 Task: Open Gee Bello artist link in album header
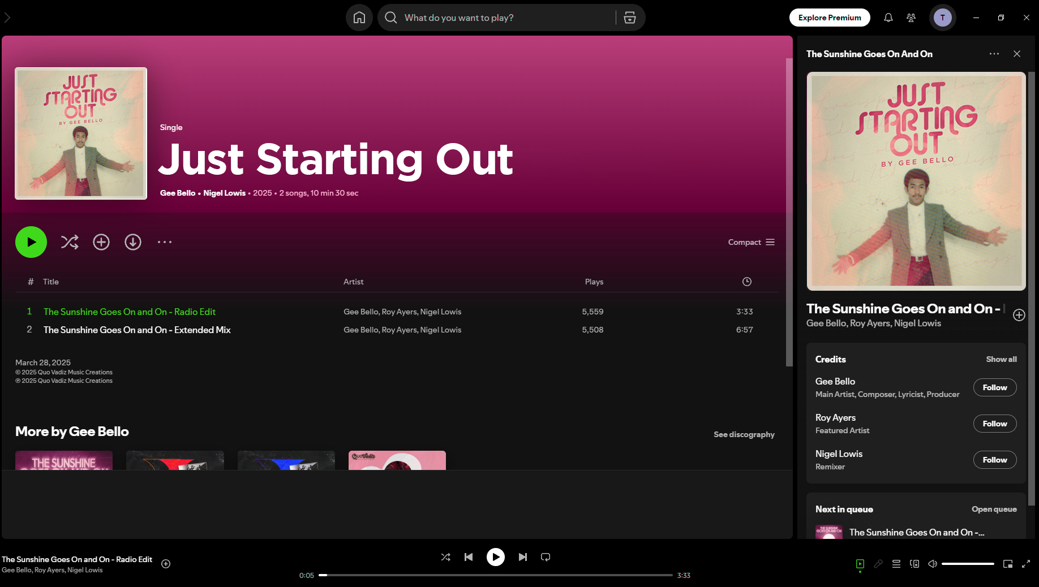pyautogui.click(x=178, y=193)
